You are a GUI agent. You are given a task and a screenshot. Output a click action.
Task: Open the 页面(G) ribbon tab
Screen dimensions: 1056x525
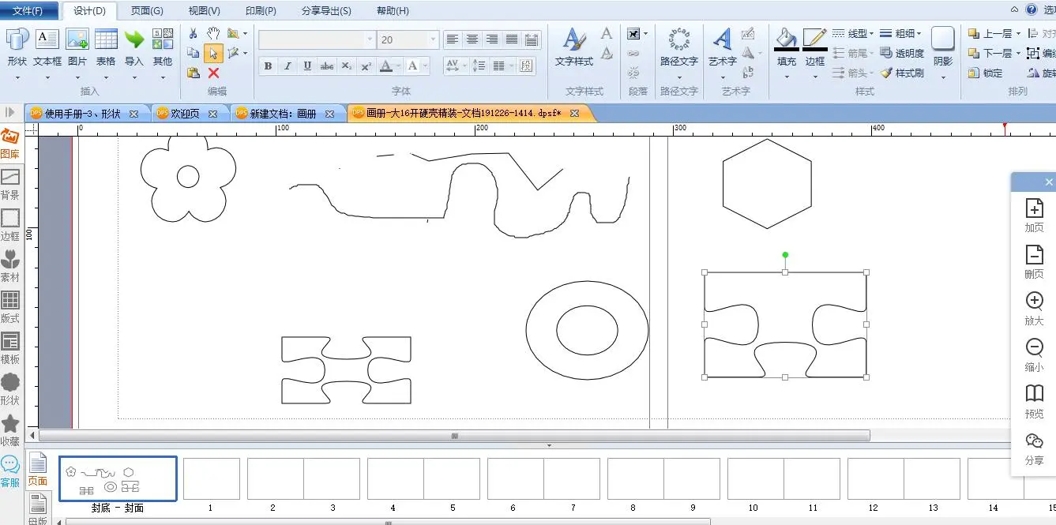[147, 11]
